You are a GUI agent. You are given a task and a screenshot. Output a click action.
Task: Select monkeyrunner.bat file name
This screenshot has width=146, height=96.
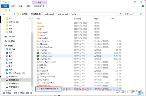point(47,77)
